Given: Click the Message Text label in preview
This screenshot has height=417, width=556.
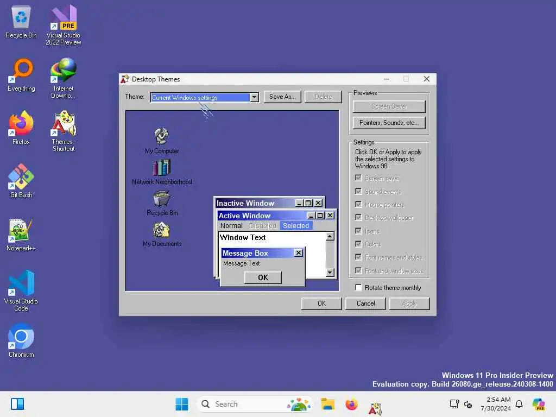Looking at the screenshot, I should coord(242,263).
